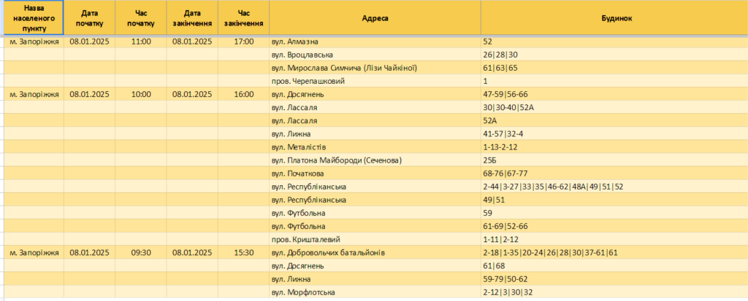Select the 'Час закінчення' header cell
The width and height of the screenshot is (748, 301).
tap(244, 17)
